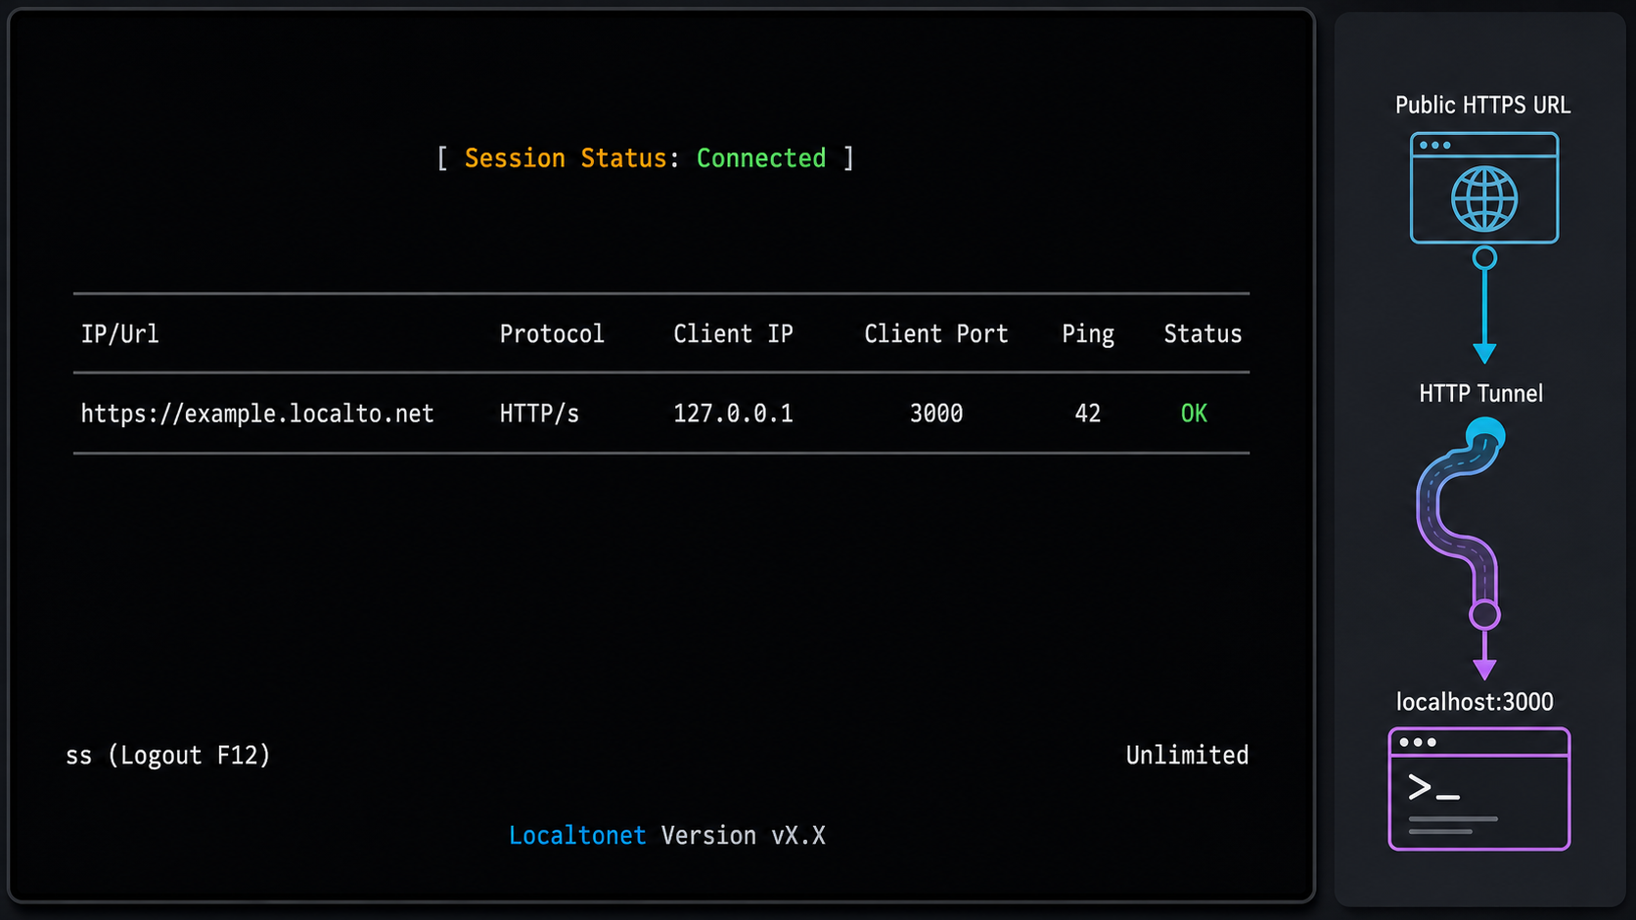Click the Protocol column header
The image size is (1636, 920).
(x=552, y=334)
